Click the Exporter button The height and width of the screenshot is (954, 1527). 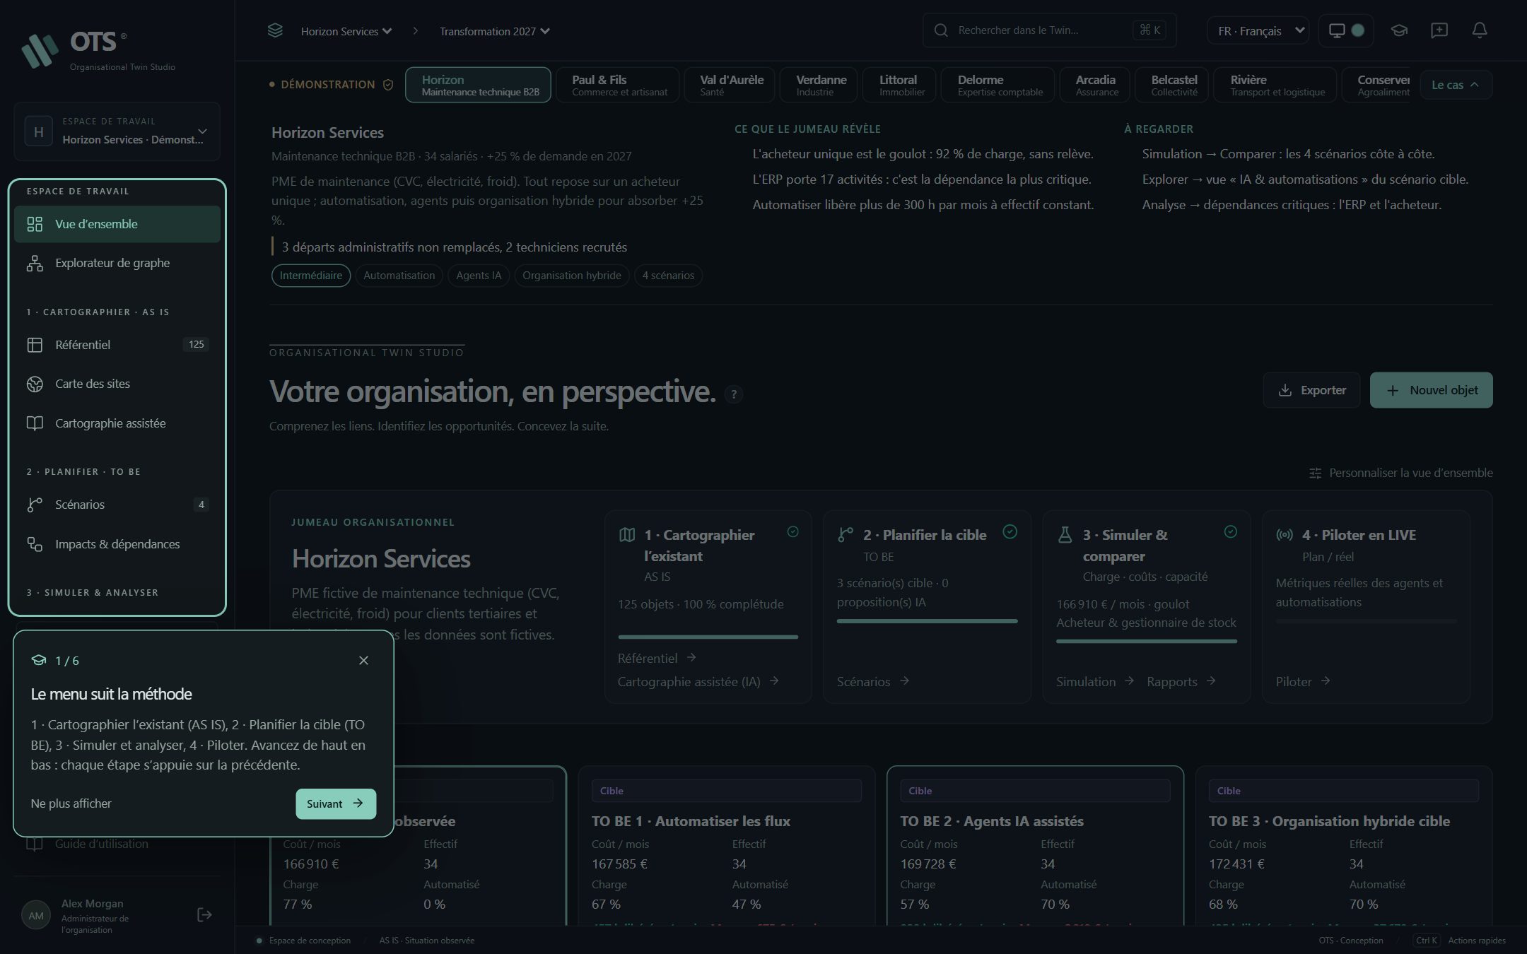[1311, 390]
